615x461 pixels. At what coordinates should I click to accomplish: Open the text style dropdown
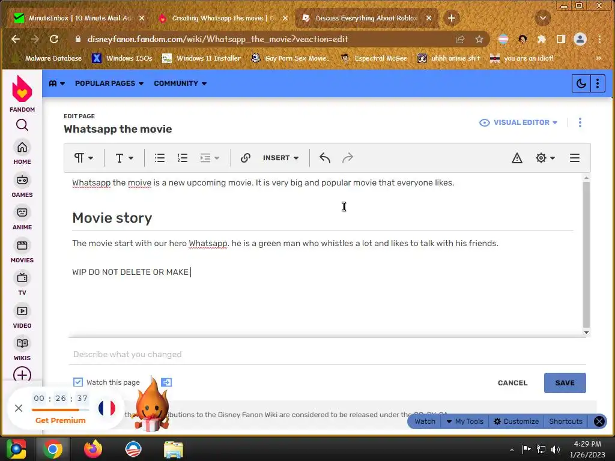[124, 158]
